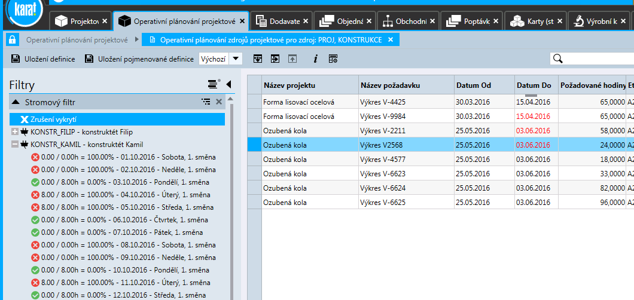Click inside the search input field
Screen dimensions: 634x300
(x=599, y=59)
